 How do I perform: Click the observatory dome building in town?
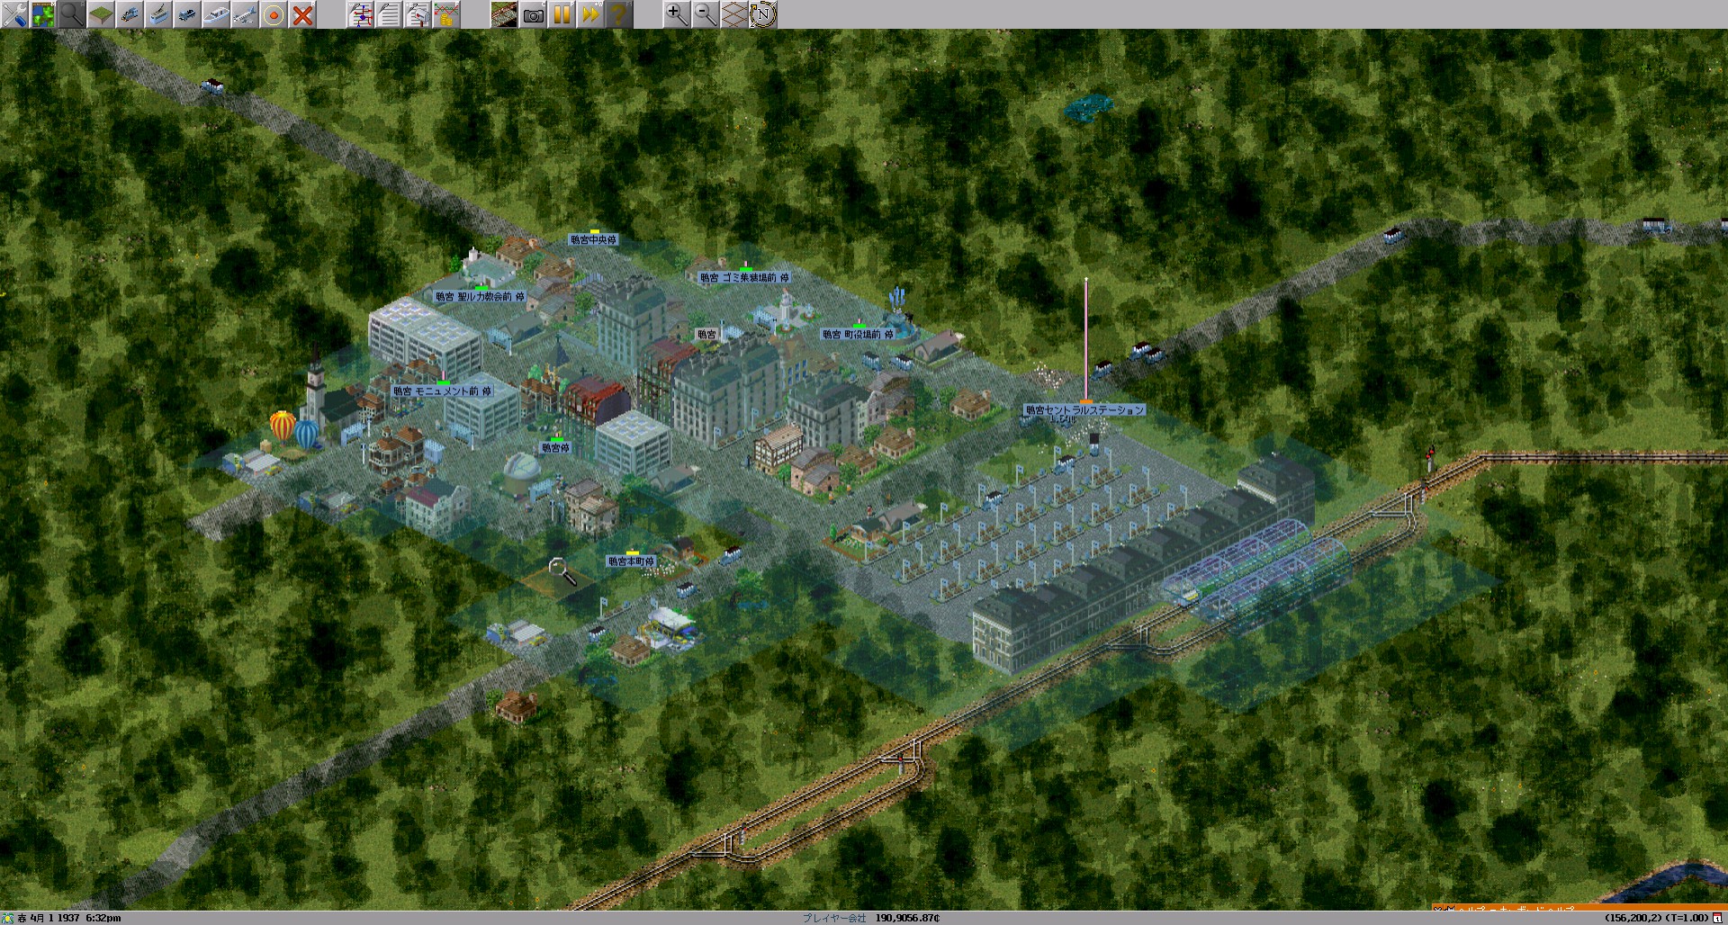521,474
